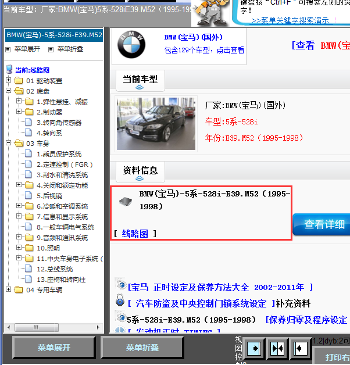The width and height of the screenshot is (350, 365).
Task: Click the black BMW car photo
Action: [x=156, y=124]
